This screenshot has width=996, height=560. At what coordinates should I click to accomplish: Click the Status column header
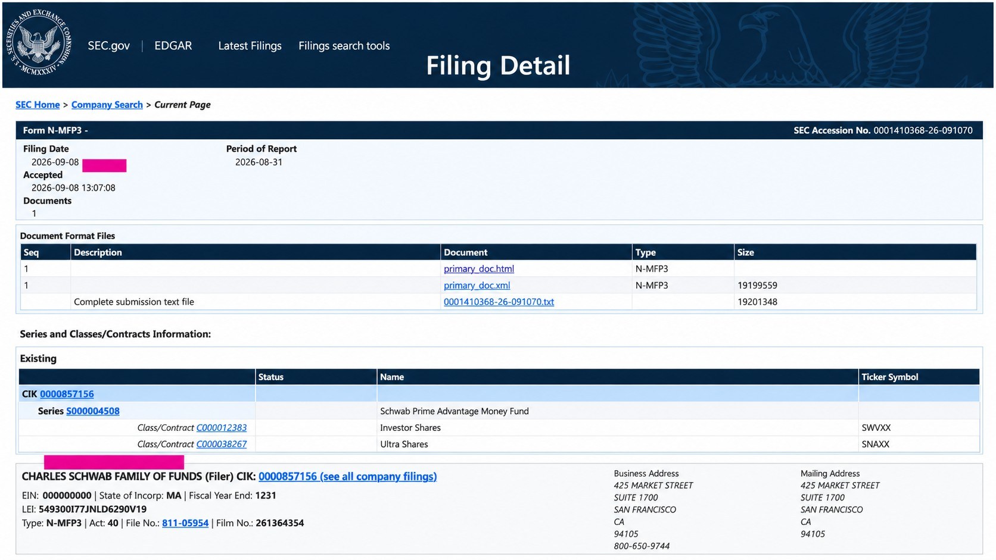coord(271,377)
